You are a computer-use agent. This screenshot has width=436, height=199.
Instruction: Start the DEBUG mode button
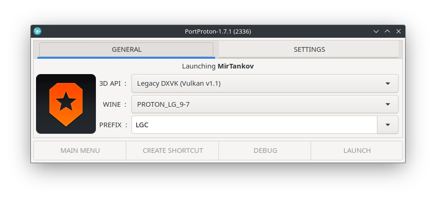pos(265,151)
